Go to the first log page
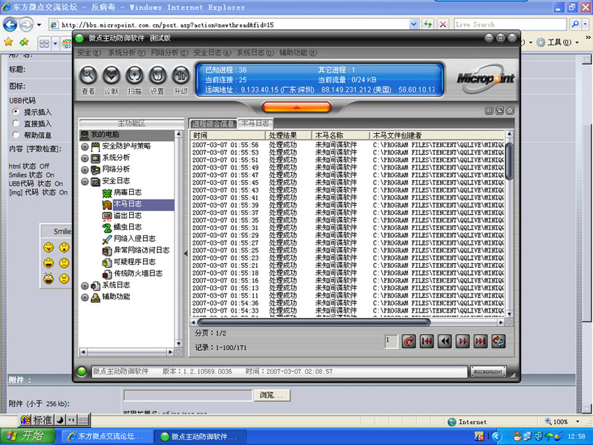This screenshot has width=593, height=445. pos(426,341)
